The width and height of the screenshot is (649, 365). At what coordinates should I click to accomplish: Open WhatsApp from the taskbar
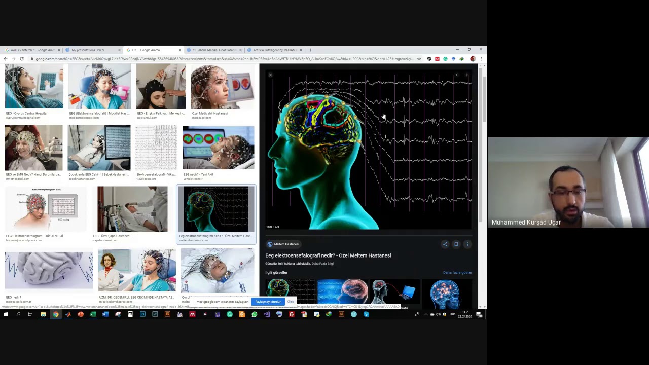coord(254,314)
